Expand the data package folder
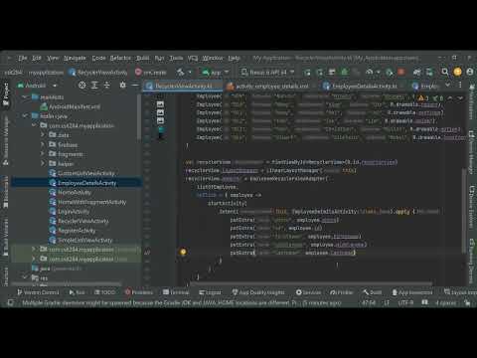 click(43, 135)
